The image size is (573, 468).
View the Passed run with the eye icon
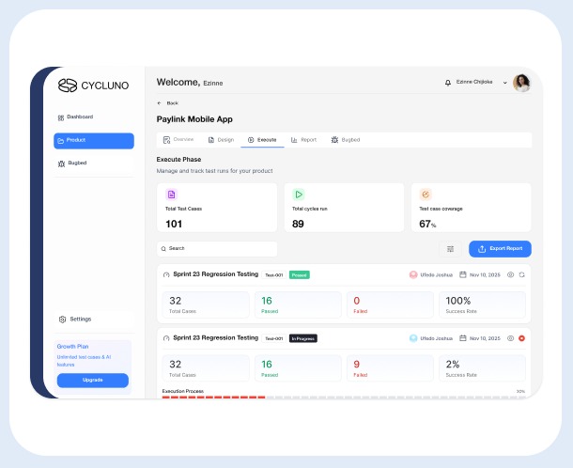pyautogui.click(x=510, y=274)
